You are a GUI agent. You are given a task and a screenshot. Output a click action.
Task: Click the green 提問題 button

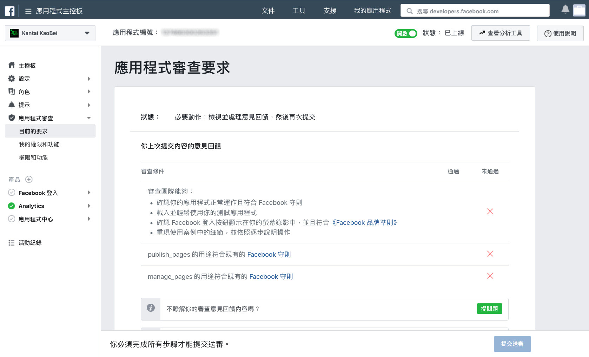(489, 309)
